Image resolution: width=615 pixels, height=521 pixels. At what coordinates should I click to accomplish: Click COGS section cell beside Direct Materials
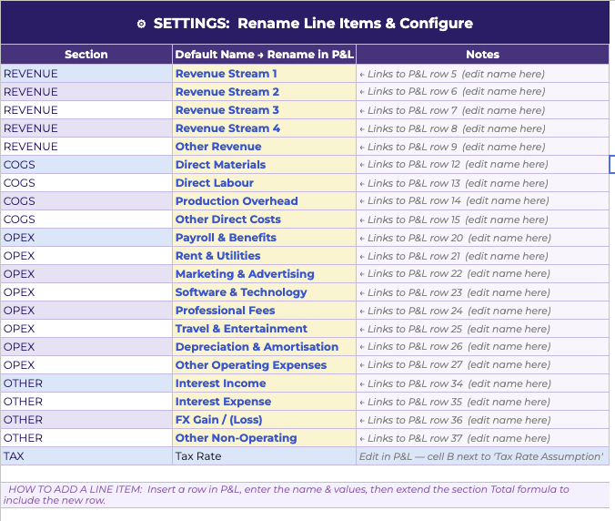(x=86, y=165)
